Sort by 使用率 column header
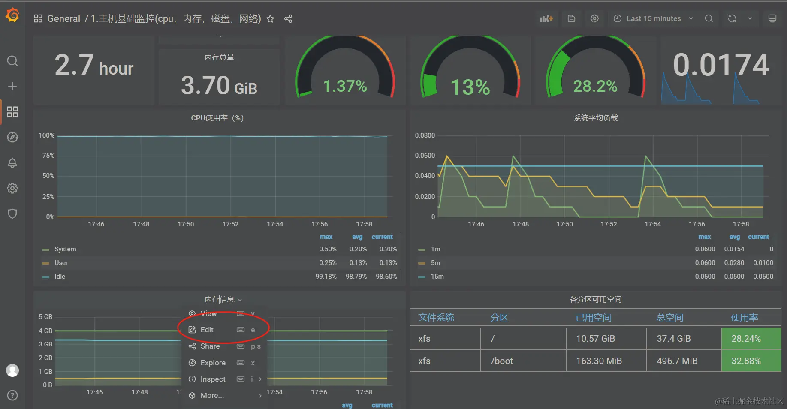The image size is (787, 409). coord(744,318)
